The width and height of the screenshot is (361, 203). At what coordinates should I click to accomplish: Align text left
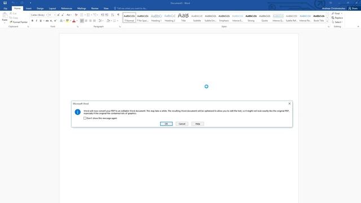pos(82,21)
